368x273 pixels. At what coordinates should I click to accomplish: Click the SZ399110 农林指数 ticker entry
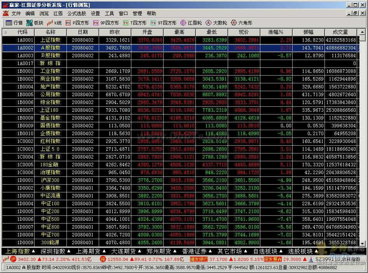(x=338, y=259)
